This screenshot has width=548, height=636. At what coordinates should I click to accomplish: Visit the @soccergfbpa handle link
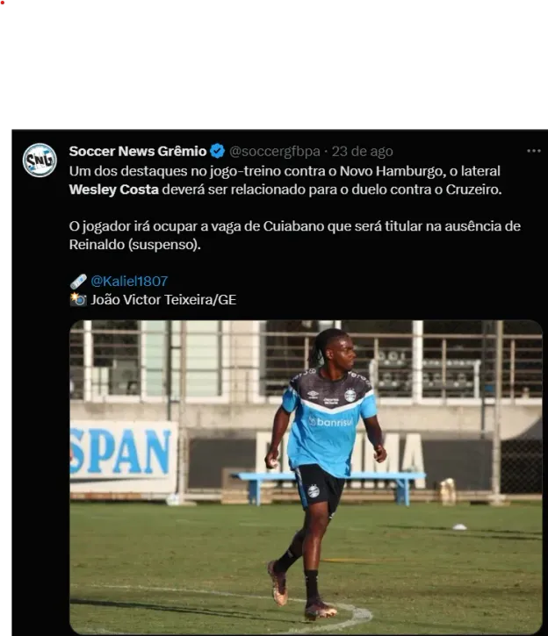pyautogui.click(x=275, y=151)
